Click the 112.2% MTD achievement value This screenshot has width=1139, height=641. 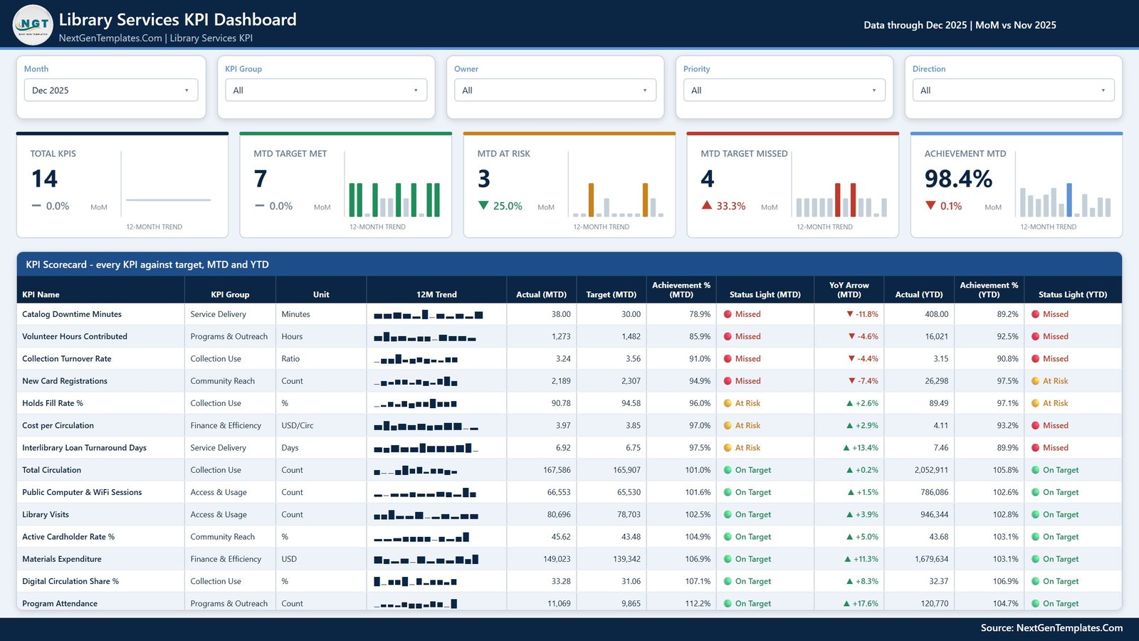(698, 603)
